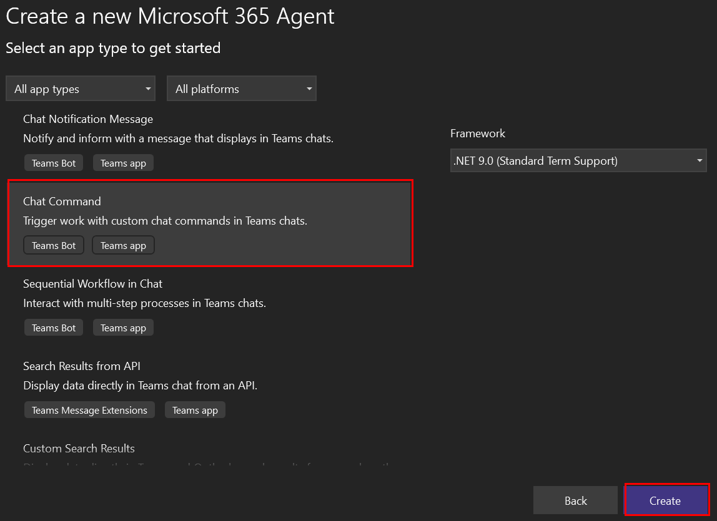The width and height of the screenshot is (717, 521).
Task: Click the Chat Command description text
Action: click(165, 221)
